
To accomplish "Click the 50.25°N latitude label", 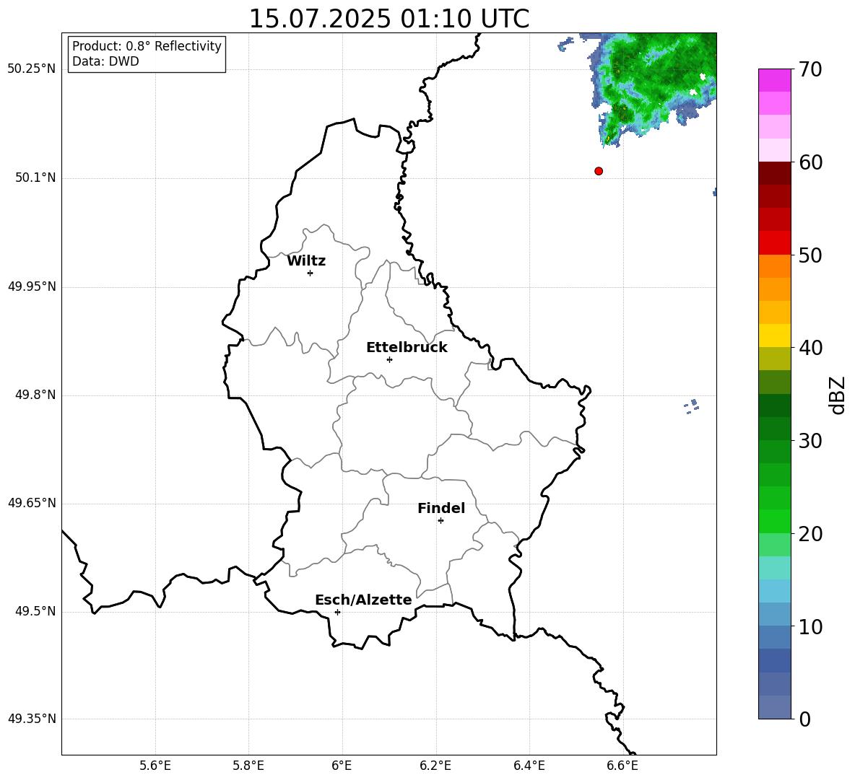I will click(x=32, y=69).
